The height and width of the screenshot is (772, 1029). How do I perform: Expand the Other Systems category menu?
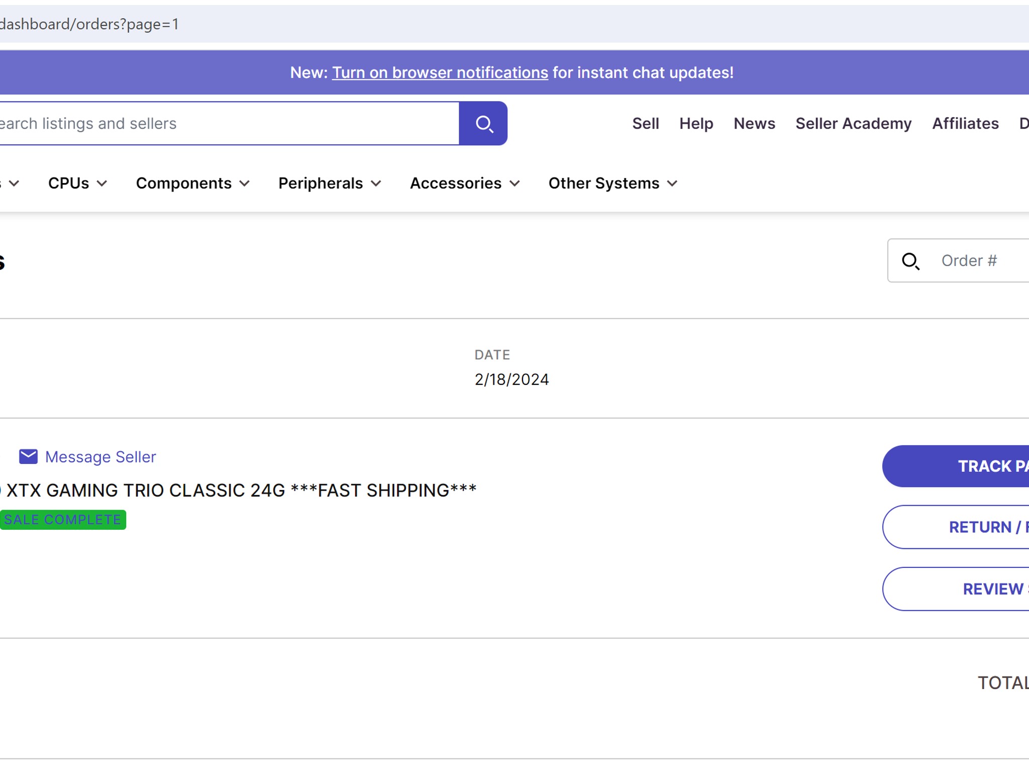(613, 183)
